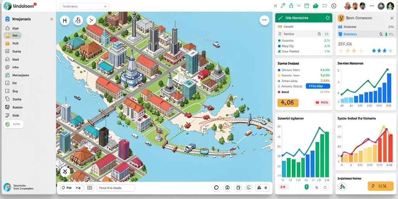Click the search icon in the Smachey row
The width and height of the screenshot is (398, 199).
tap(381, 34)
